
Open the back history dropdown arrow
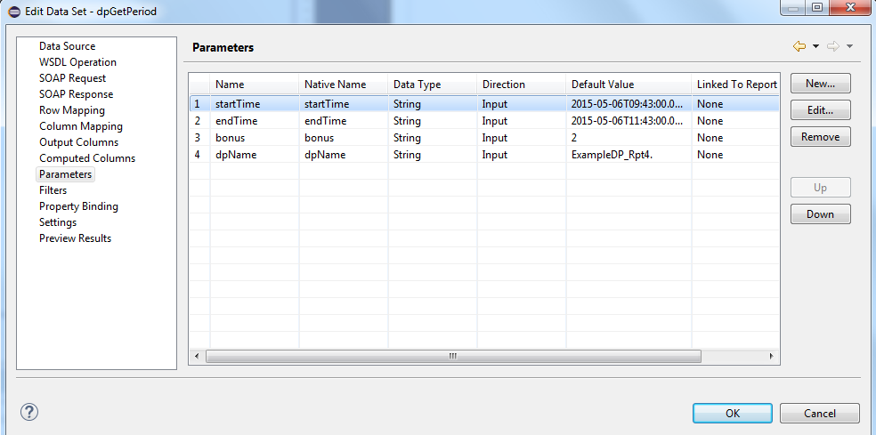[815, 46]
